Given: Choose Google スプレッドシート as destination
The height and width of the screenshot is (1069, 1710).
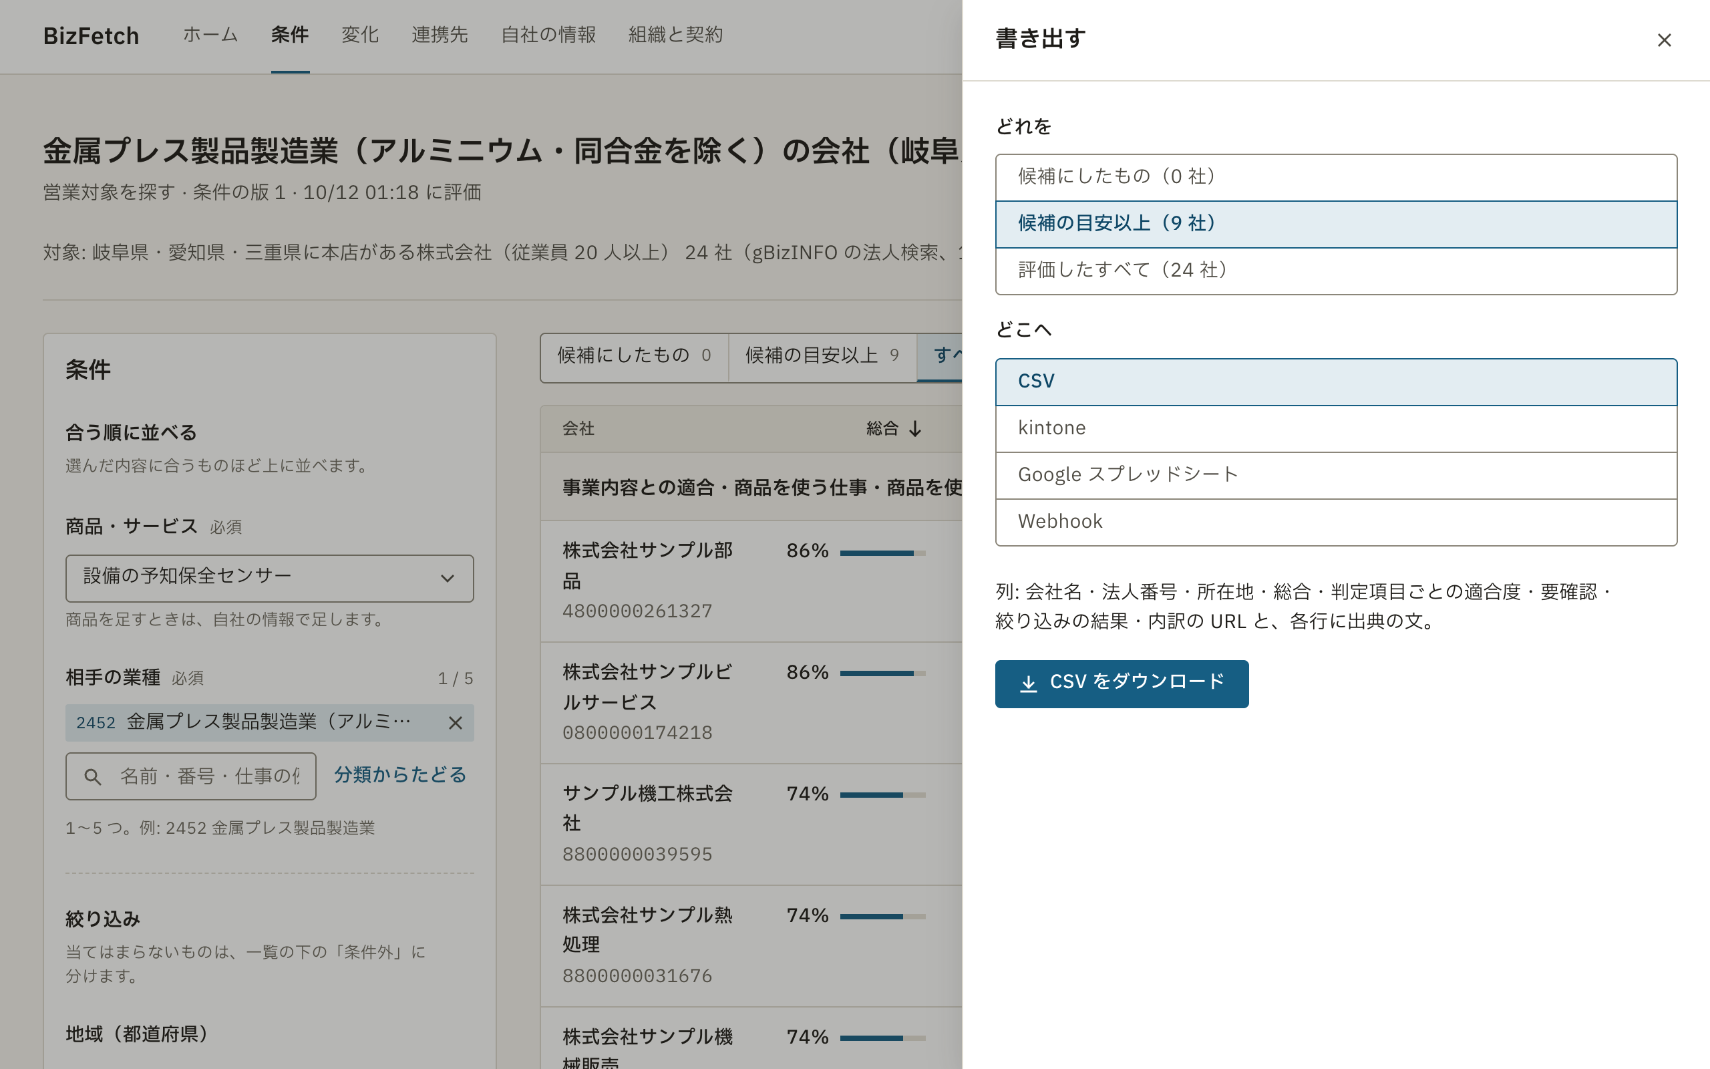Looking at the screenshot, I should point(1335,475).
